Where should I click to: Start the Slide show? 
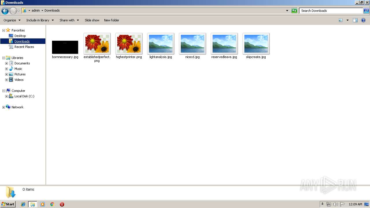pos(92,20)
